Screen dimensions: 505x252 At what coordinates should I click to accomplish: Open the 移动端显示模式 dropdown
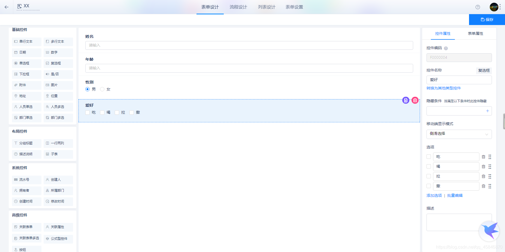pos(459,134)
